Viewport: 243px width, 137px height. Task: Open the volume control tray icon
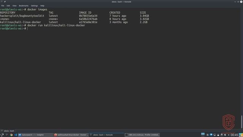225,135
